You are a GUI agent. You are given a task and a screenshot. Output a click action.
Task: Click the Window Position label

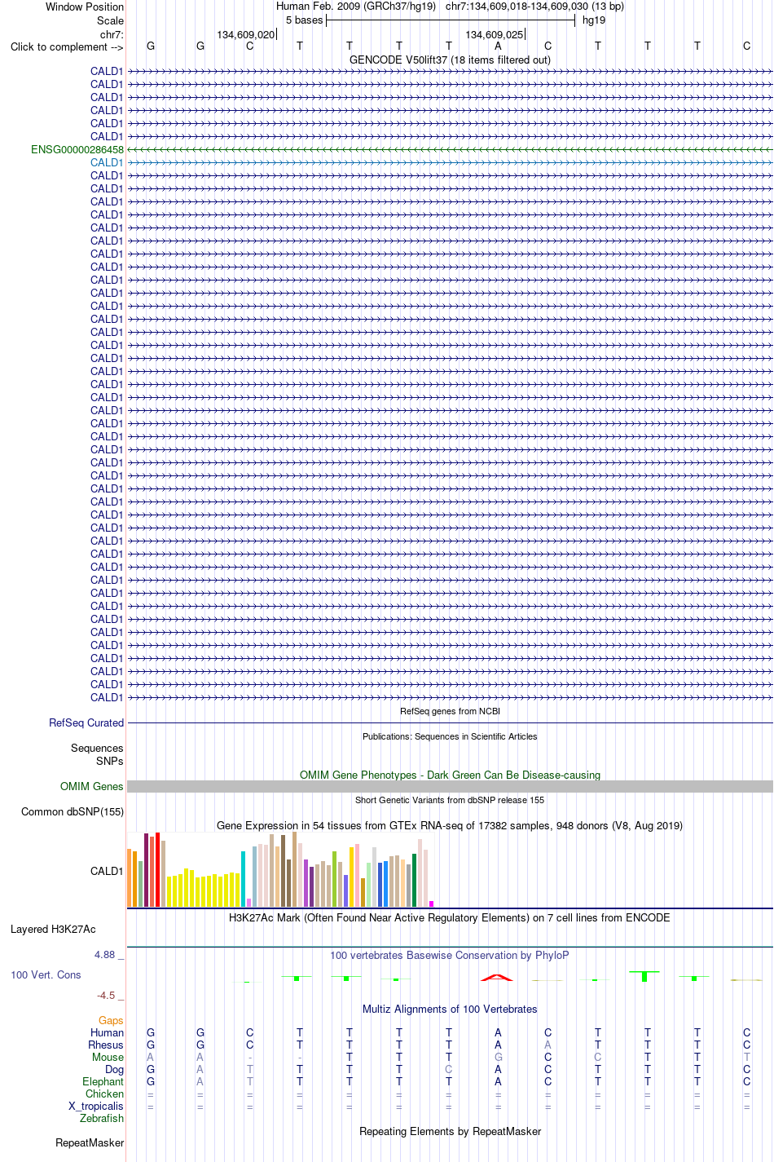click(85, 7)
